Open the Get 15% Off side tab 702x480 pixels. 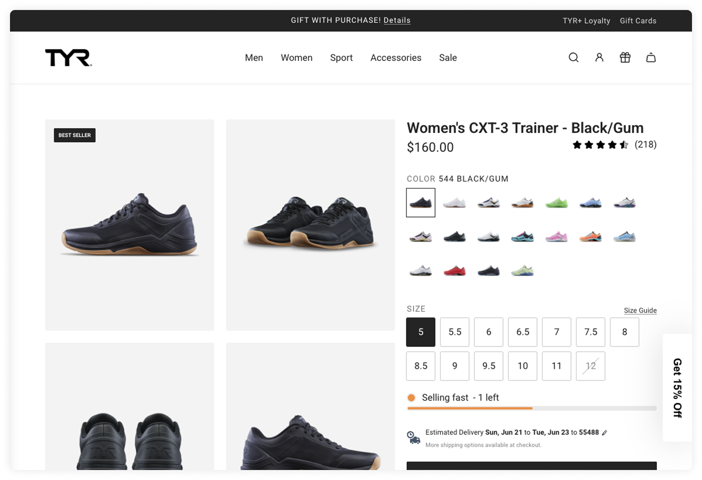(x=677, y=388)
